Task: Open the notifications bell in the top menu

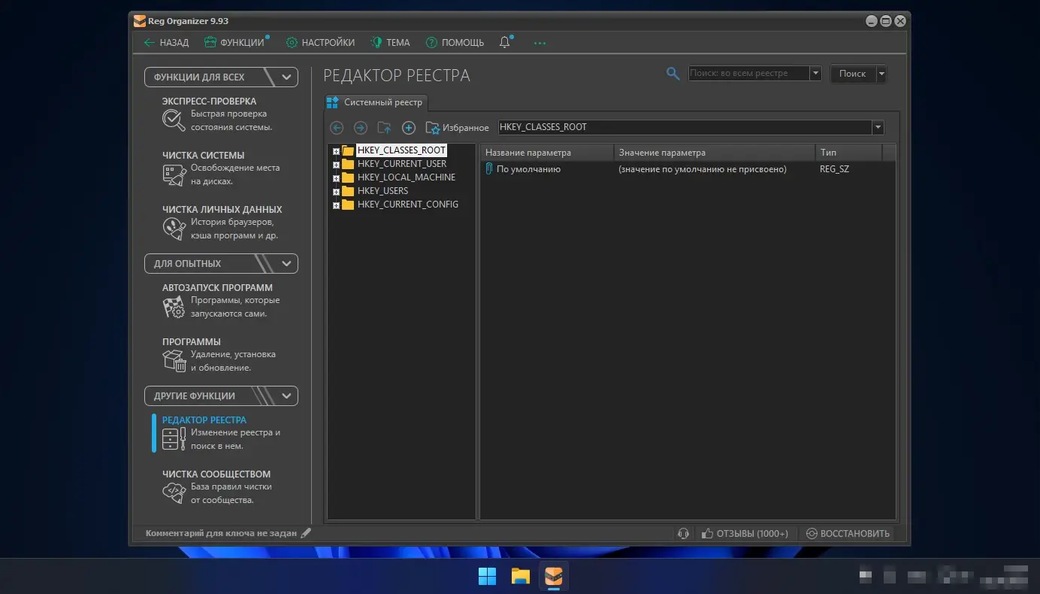Action: 505,43
